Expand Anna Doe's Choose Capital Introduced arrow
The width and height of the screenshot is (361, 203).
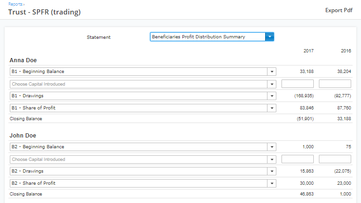pyautogui.click(x=272, y=84)
